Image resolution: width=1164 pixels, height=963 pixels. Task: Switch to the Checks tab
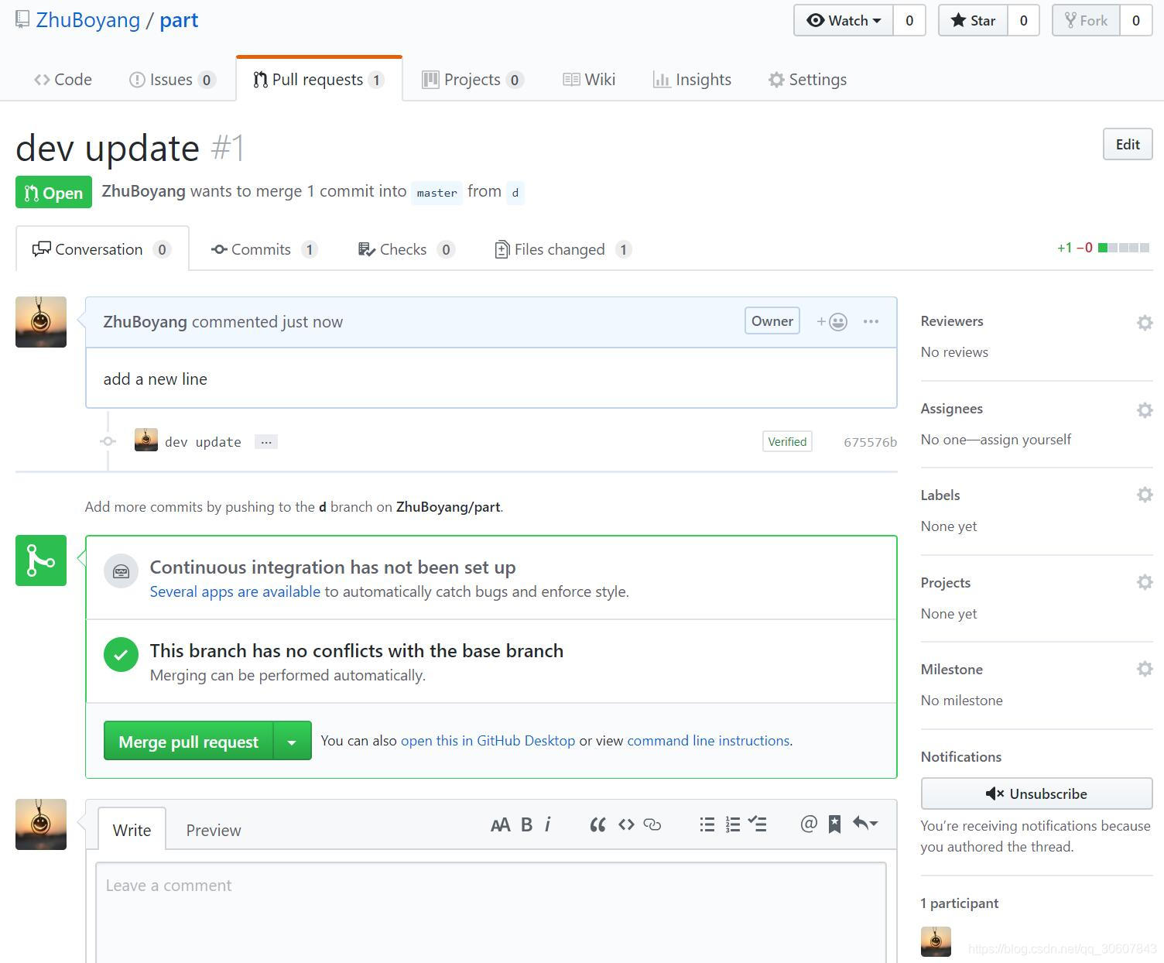(406, 249)
